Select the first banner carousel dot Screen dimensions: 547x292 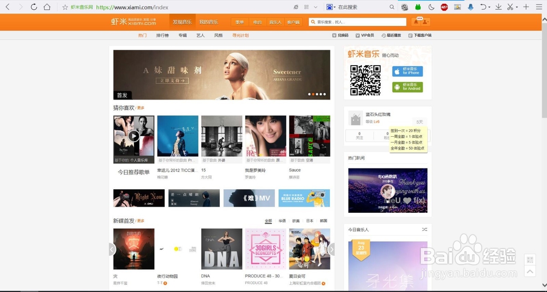coord(309,94)
